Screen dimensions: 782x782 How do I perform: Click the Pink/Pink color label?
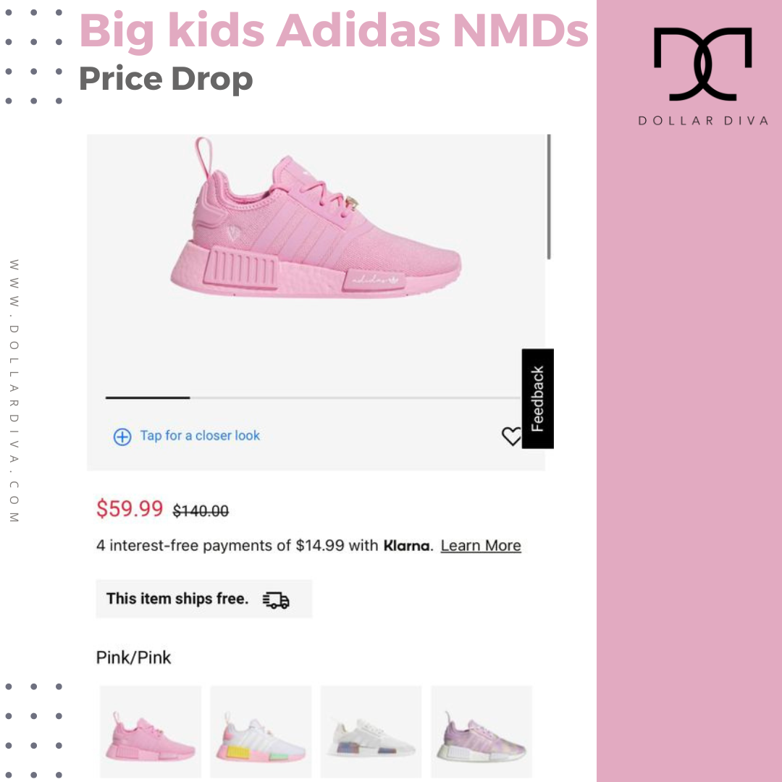coord(134,657)
